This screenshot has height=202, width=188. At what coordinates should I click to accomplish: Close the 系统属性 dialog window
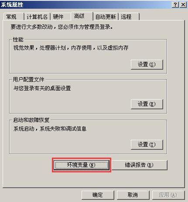(x=183, y=5)
